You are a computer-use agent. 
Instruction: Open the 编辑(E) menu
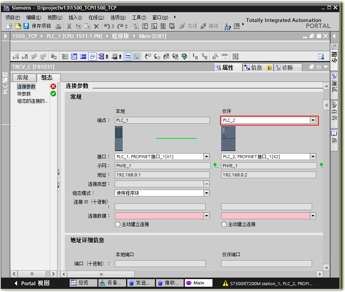click(x=34, y=17)
